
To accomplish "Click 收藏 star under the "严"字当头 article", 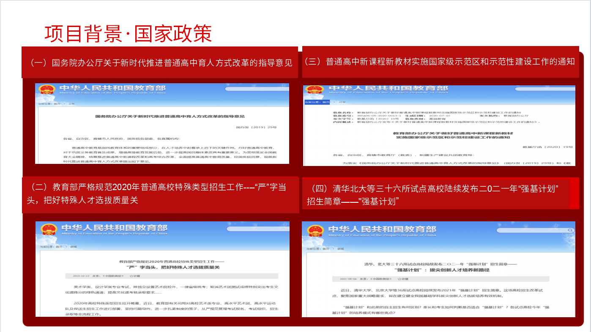I will coord(131,276).
